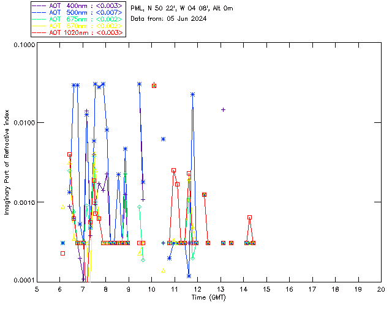Click the isolated blue asterisk near 10.5 GMT

pyautogui.click(x=163, y=139)
